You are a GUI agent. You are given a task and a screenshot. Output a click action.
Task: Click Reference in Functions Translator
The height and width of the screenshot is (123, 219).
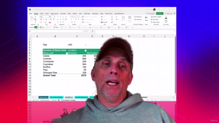tap(138, 17)
